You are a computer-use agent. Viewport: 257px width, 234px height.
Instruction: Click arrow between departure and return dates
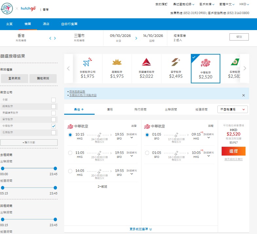pos(136,38)
